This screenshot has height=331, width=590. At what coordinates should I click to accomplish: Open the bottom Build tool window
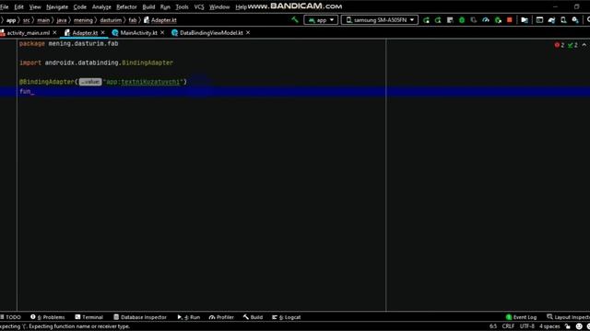pyautogui.click(x=253, y=317)
